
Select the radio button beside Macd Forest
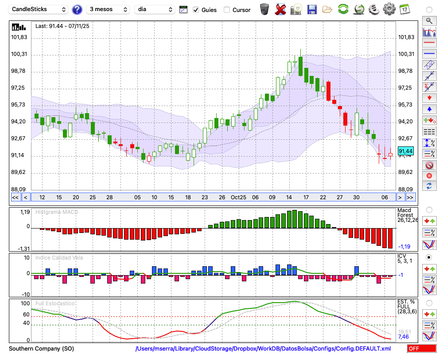tap(429, 209)
